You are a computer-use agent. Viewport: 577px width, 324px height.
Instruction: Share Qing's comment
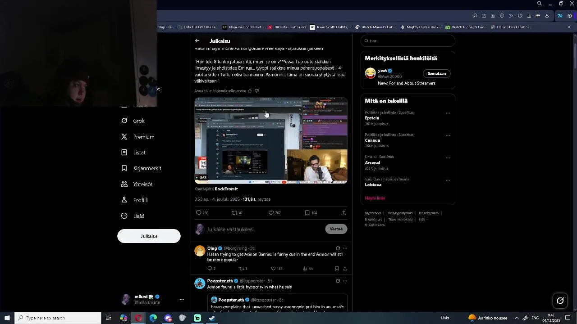pyautogui.click(x=345, y=269)
